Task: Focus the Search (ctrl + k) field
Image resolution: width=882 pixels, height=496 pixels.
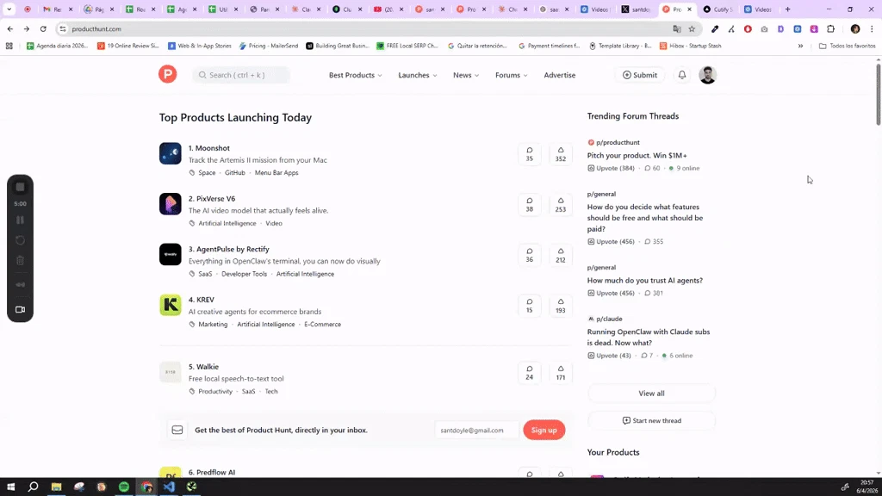Action: (x=241, y=75)
